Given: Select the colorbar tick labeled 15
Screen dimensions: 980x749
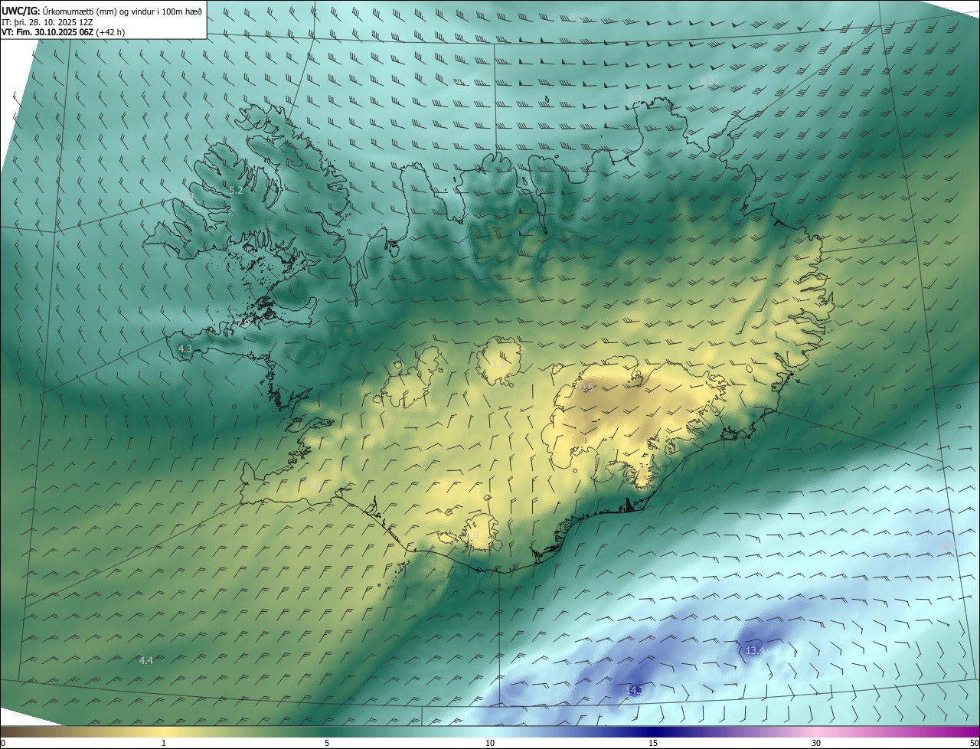Looking at the screenshot, I should (653, 743).
